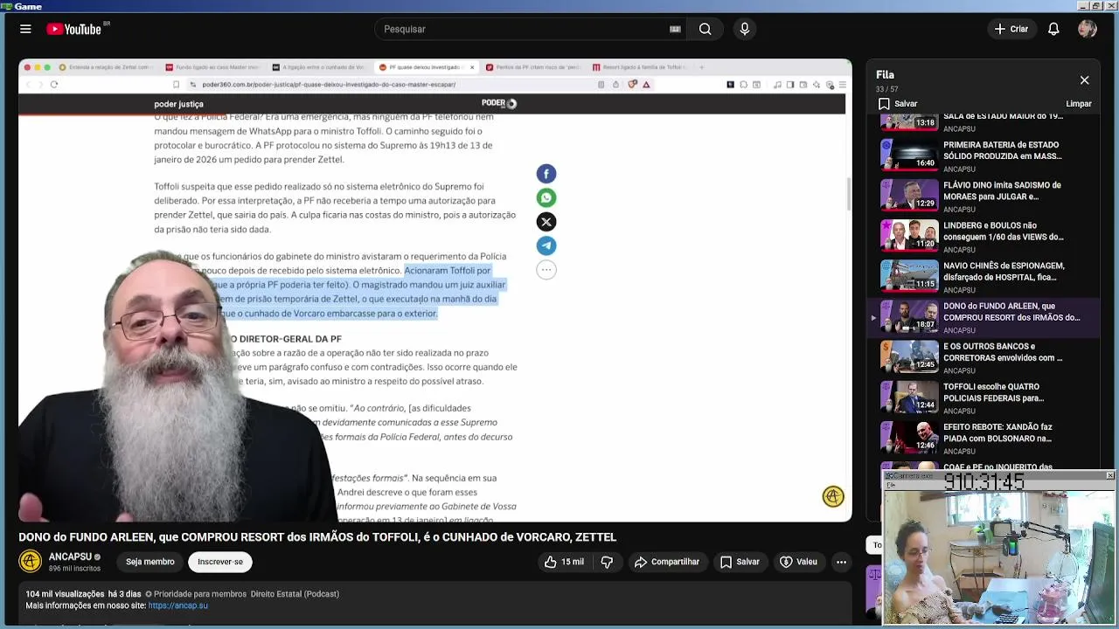Reload page icon in the recorded browser
The width and height of the screenshot is (1119, 629).
pos(54,85)
